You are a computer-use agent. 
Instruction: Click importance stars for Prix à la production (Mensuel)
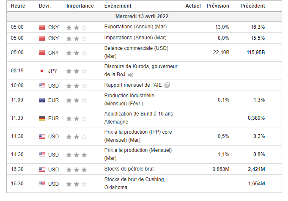pos(77,155)
